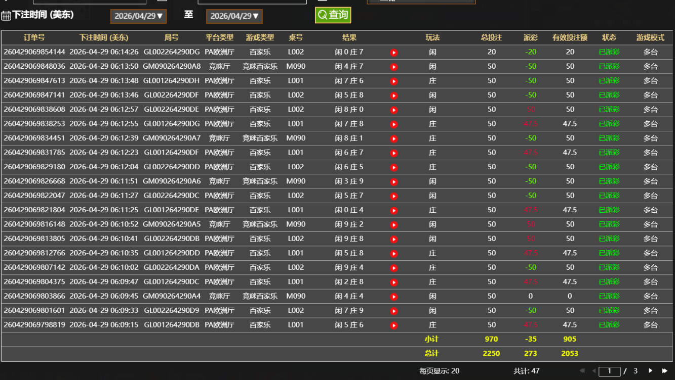Screen dimensions: 675x380
Task: Click the 小计 subtotal label
Action: tap(431, 340)
